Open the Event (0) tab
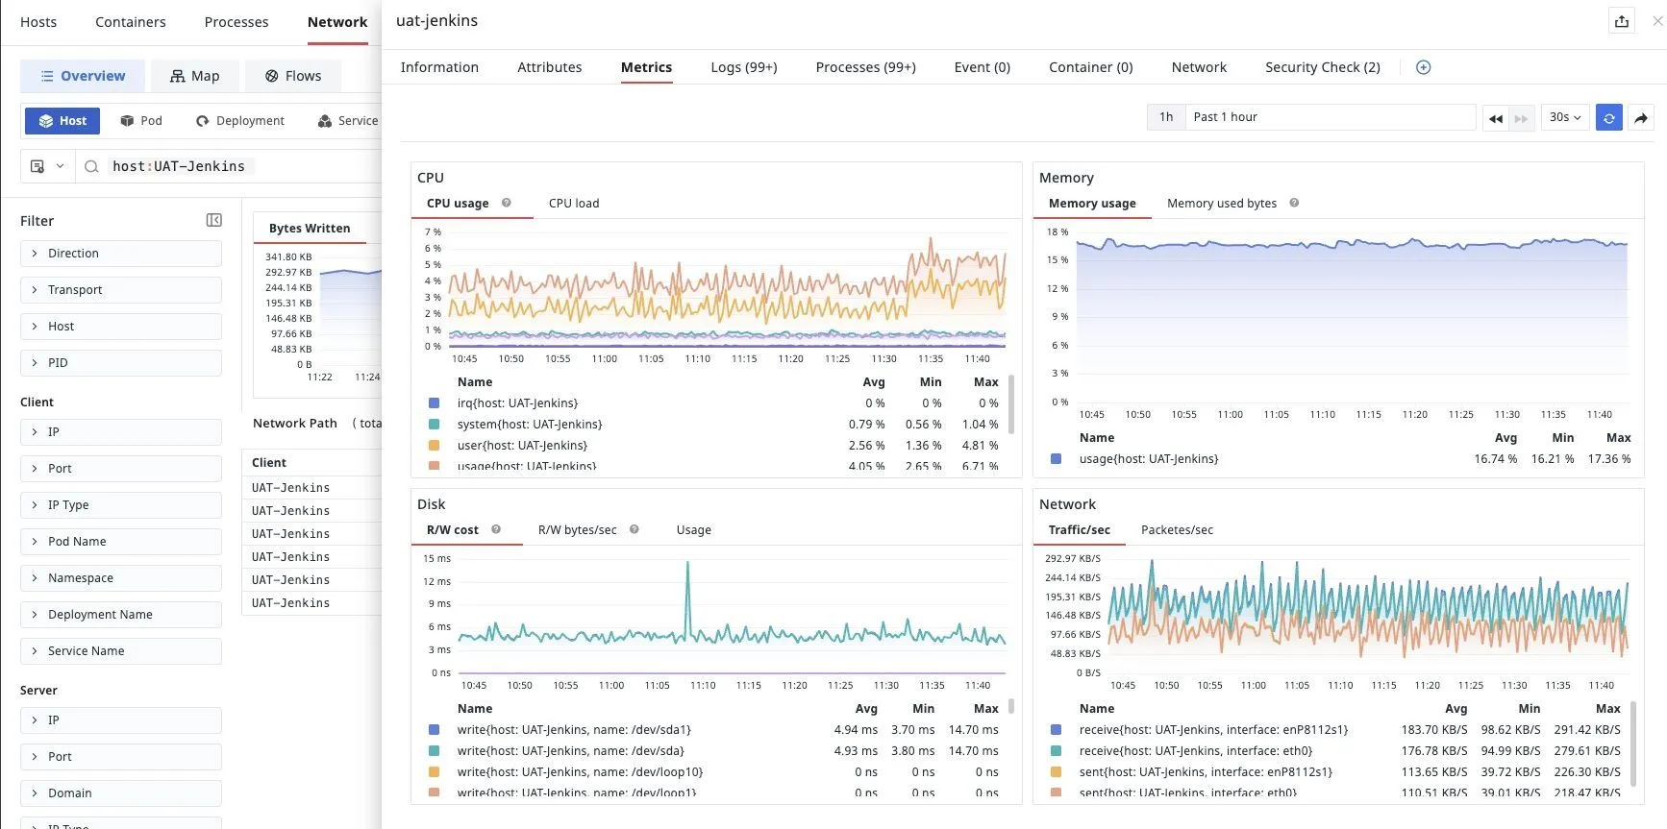The width and height of the screenshot is (1667, 829). coord(982,67)
